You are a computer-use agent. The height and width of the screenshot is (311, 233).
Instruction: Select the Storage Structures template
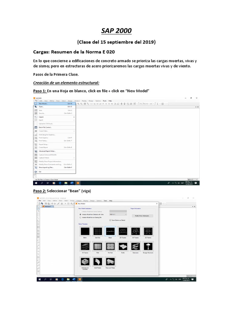148,246
